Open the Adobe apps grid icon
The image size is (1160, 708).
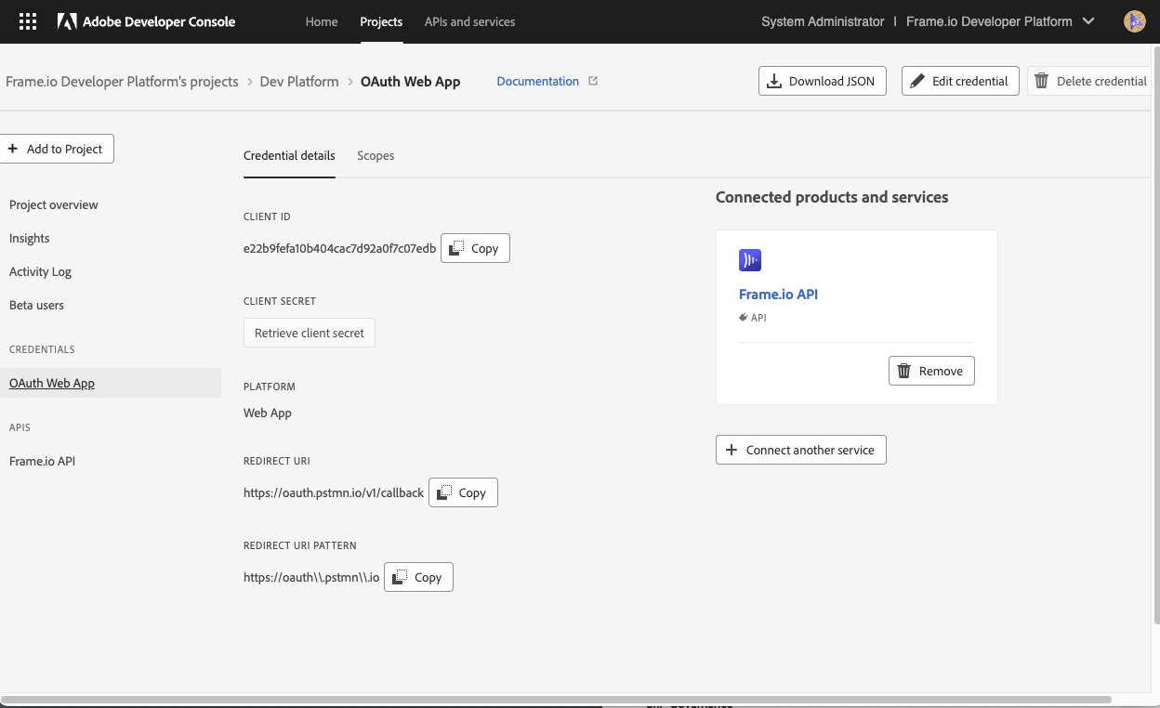(27, 20)
